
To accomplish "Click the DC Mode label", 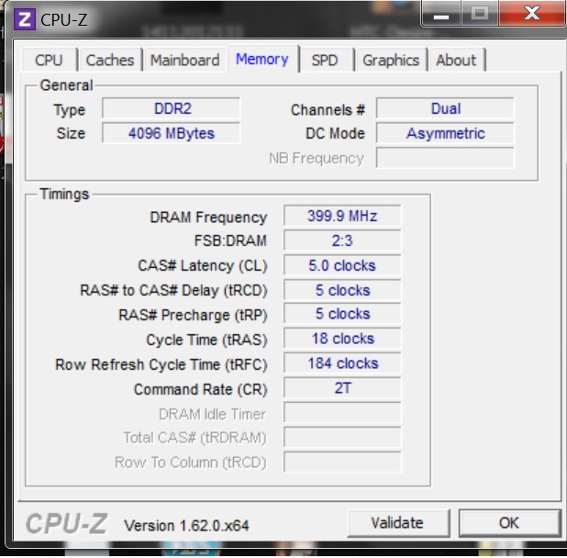I will coord(335,133).
